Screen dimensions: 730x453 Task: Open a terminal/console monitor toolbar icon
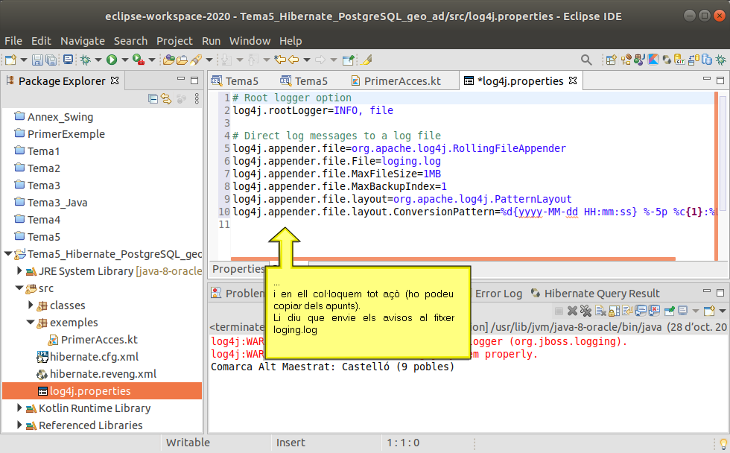[x=69, y=60]
